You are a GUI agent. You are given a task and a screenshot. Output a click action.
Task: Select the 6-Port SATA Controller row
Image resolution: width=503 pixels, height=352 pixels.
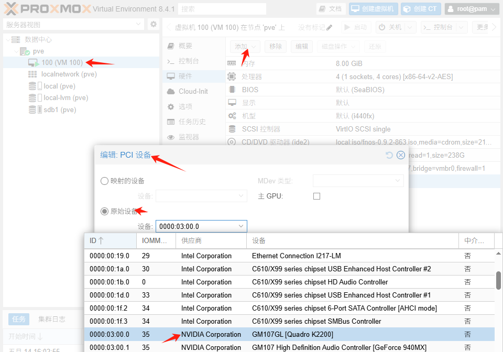(x=289, y=308)
